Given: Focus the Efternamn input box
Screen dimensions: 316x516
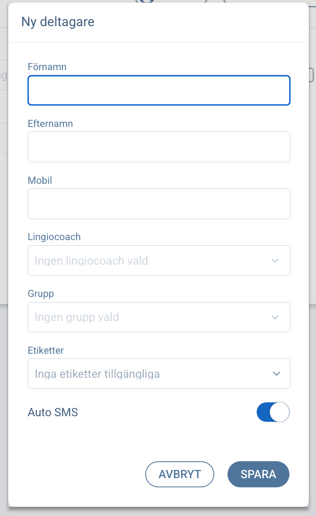Looking at the screenshot, I should [159, 147].
